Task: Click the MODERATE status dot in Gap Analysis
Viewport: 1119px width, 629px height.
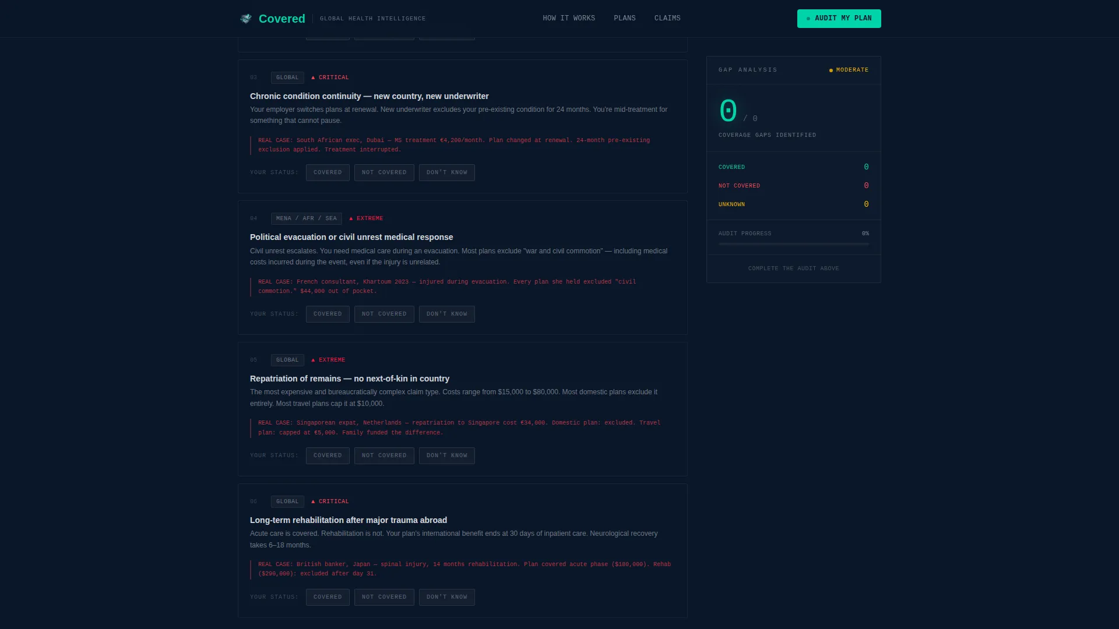Action: pos(831,70)
